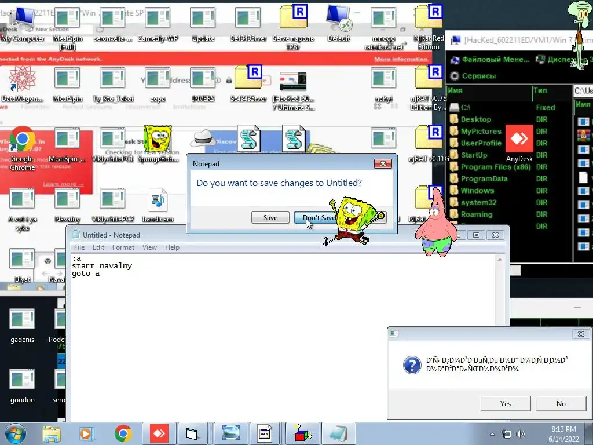Click the Тип column header in file manager

[552, 90]
